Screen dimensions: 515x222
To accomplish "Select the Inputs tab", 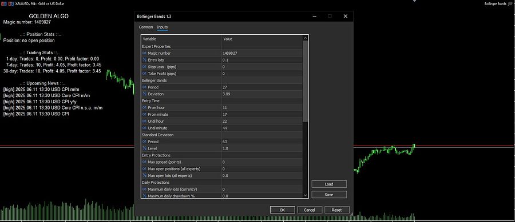I will [x=163, y=27].
